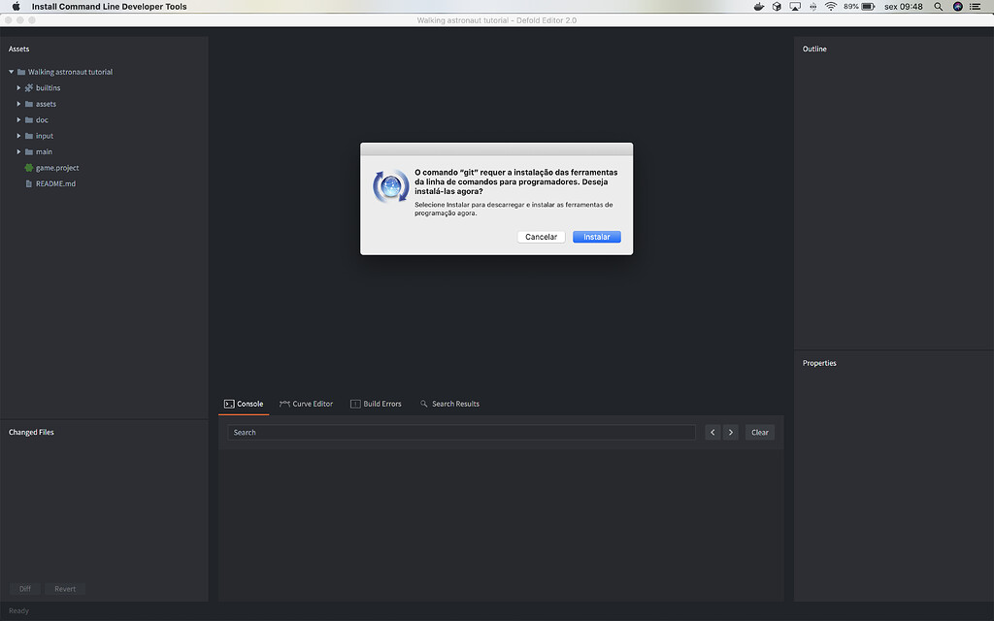Collapse the Walking astronaut tutorial folder
This screenshot has height=621, width=994.
click(10, 71)
